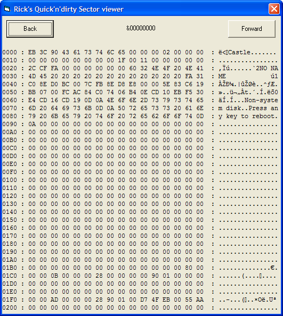Click the offset label 0100
The image size is (283, 316).
(10, 180)
